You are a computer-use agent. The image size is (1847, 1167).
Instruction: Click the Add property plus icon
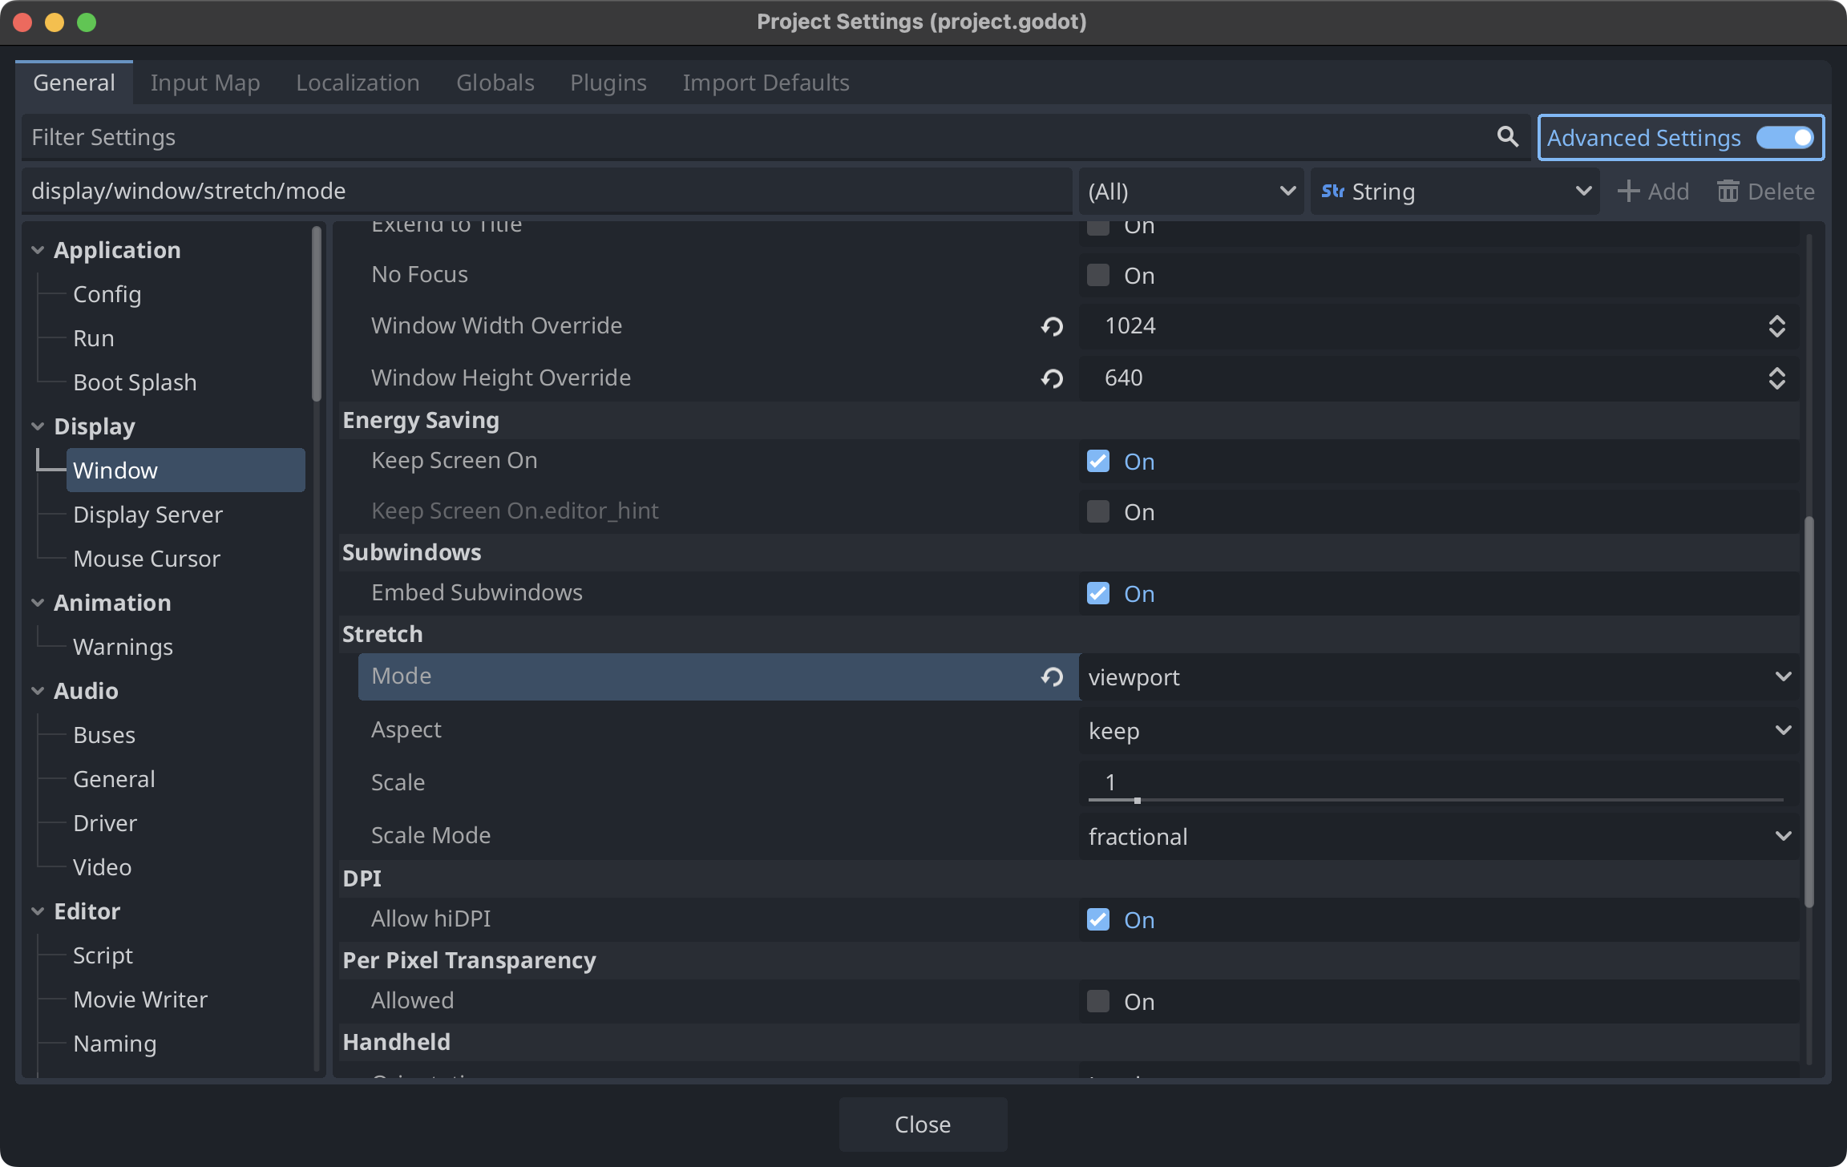1628,192
